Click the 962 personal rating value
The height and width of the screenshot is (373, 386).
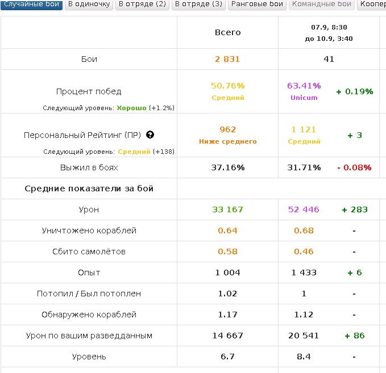227,129
